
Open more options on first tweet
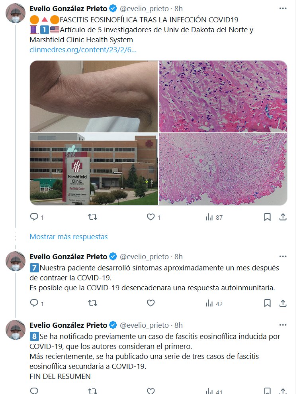click(x=283, y=8)
